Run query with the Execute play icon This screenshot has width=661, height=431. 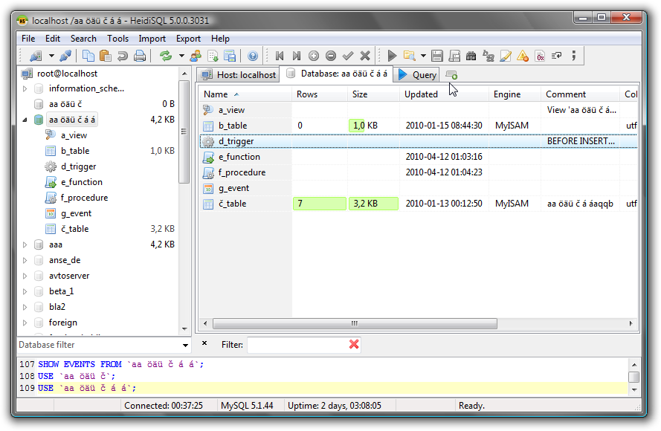392,56
